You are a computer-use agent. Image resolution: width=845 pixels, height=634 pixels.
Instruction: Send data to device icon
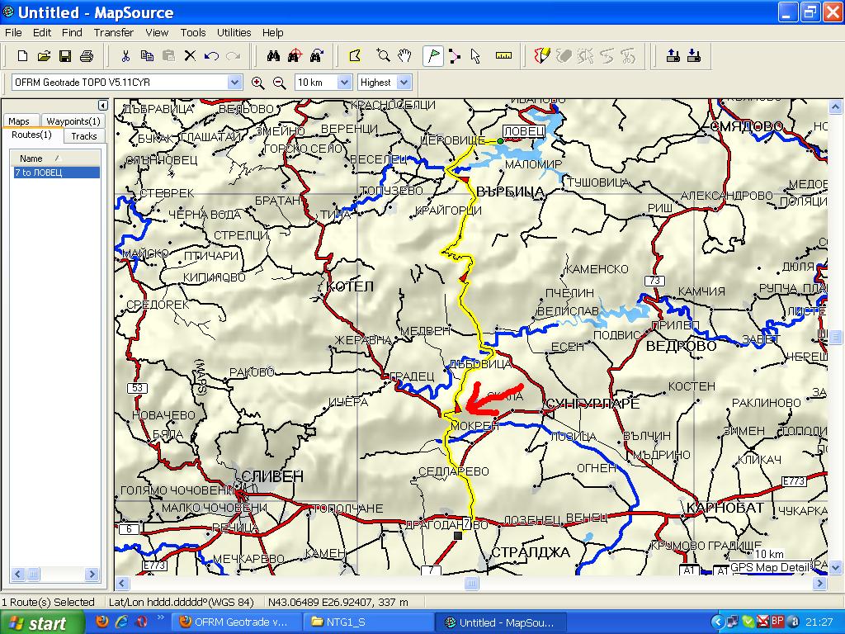[673, 55]
